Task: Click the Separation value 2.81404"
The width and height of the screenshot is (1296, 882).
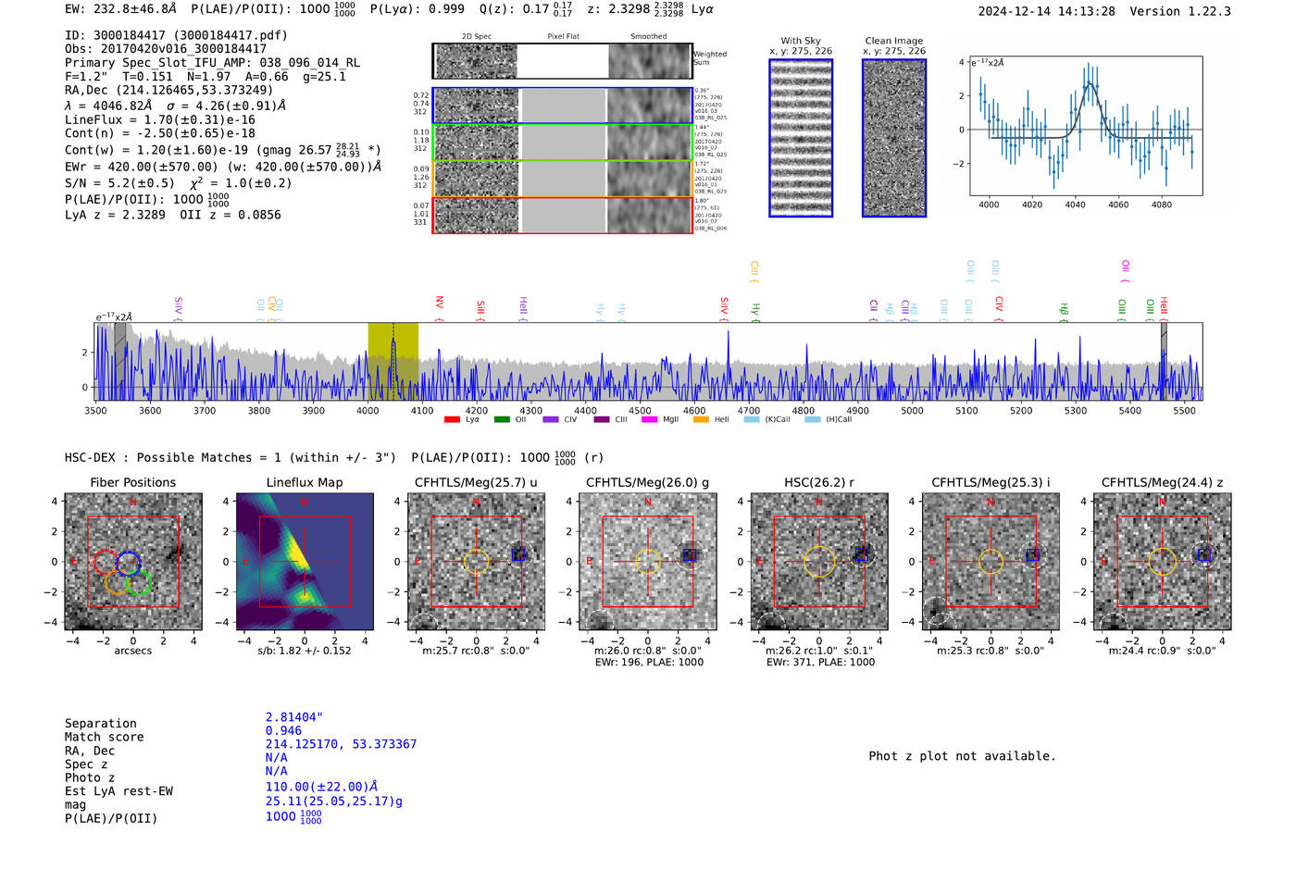Action: tap(294, 717)
